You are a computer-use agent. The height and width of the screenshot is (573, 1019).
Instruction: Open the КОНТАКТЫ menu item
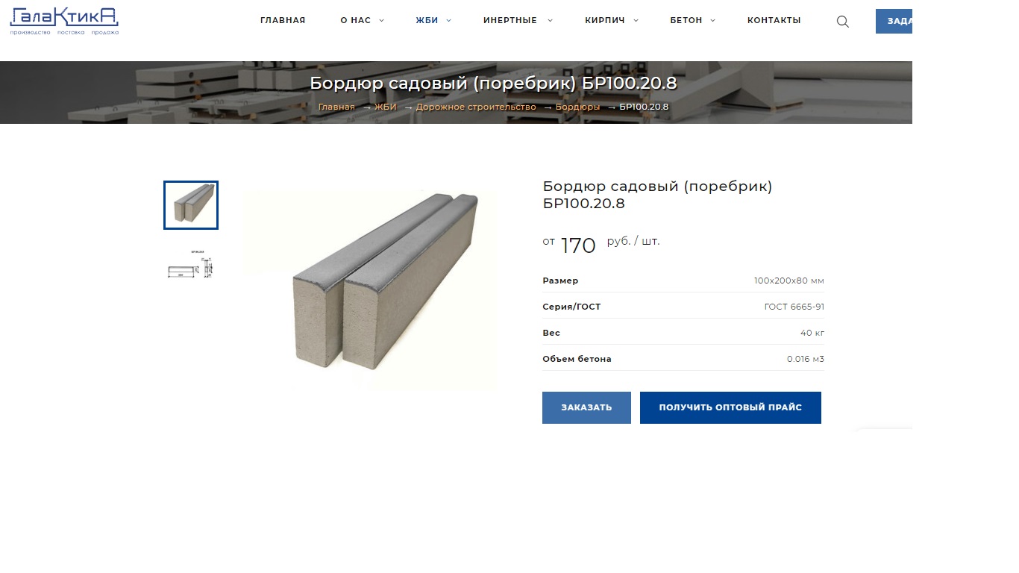(x=774, y=21)
